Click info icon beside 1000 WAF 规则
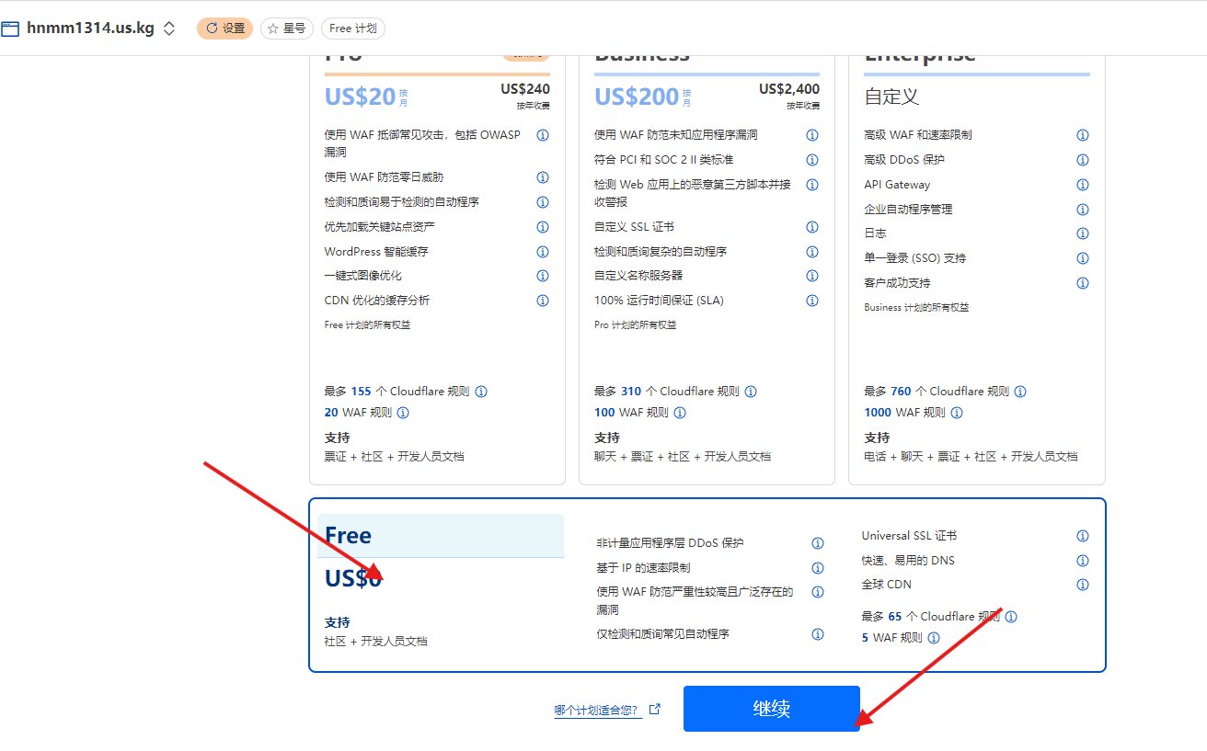This screenshot has width=1207, height=751. pyautogui.click(x=956, y=413)
